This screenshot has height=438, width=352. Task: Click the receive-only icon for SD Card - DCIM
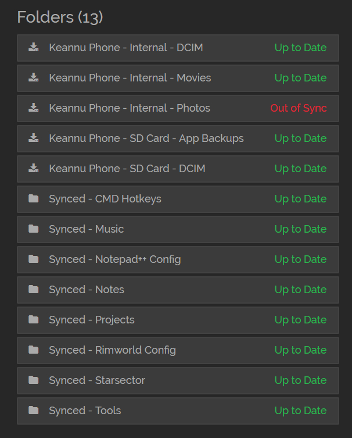pyautogui.click(x=34, y=169)
